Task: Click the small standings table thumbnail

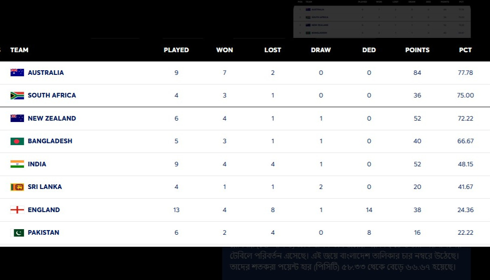Action: (382, 19)
